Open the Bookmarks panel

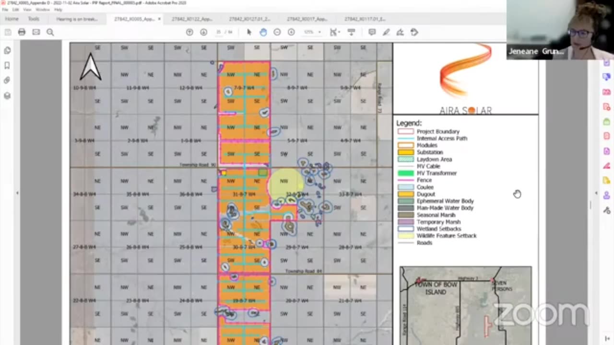(x=7, y=65)
